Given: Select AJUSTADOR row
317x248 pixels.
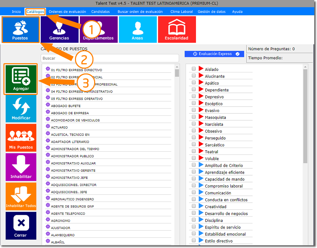Looking at the screenshot, I should [108, 227].
